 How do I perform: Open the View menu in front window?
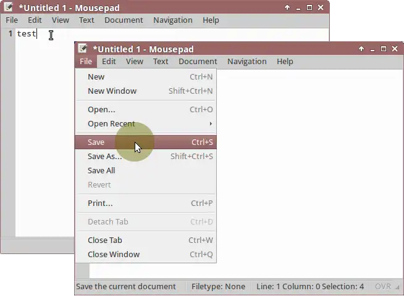point(135,62)
